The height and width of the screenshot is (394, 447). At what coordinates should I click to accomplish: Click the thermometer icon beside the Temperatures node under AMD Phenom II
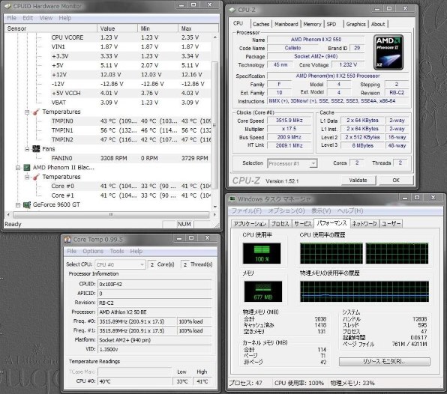(36, 177)
